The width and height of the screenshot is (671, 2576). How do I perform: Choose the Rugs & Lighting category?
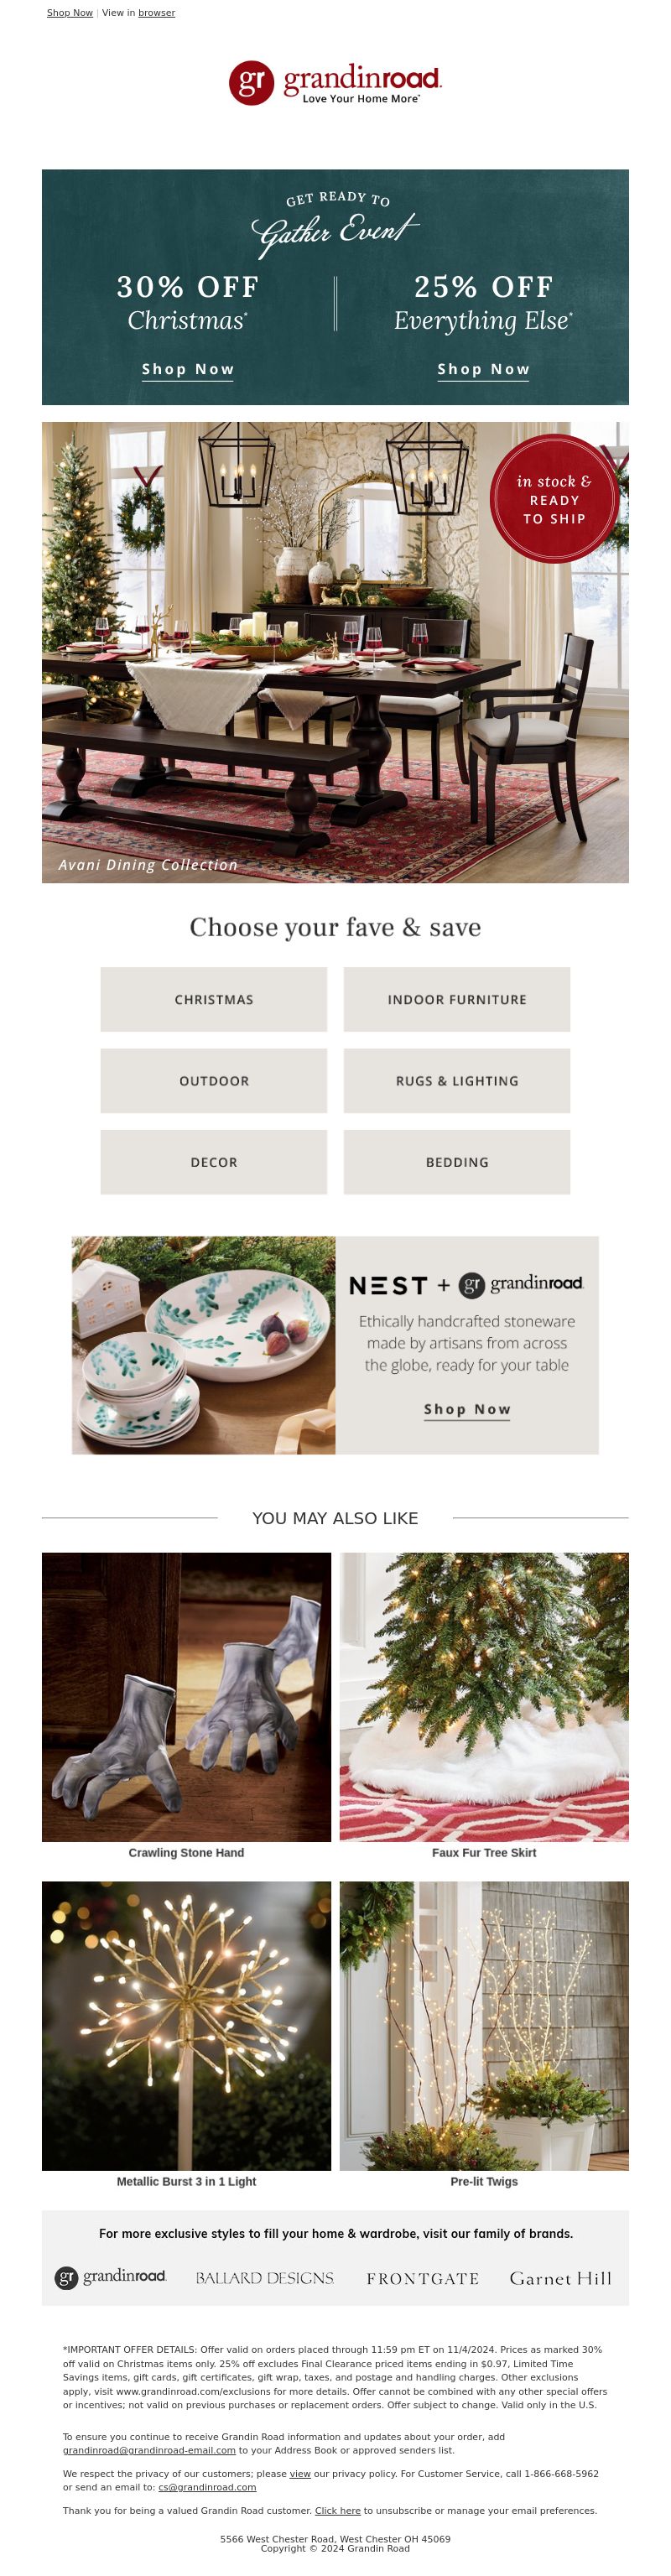(457, 1081)
